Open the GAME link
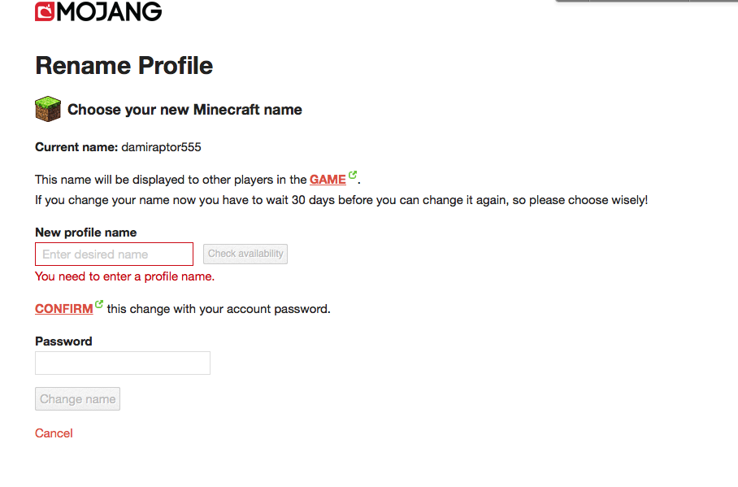This screenshot has width=738, height=487. [328, 180]
